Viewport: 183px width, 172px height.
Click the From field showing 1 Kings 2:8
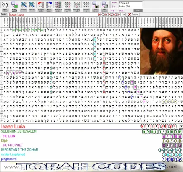[130, 3]
